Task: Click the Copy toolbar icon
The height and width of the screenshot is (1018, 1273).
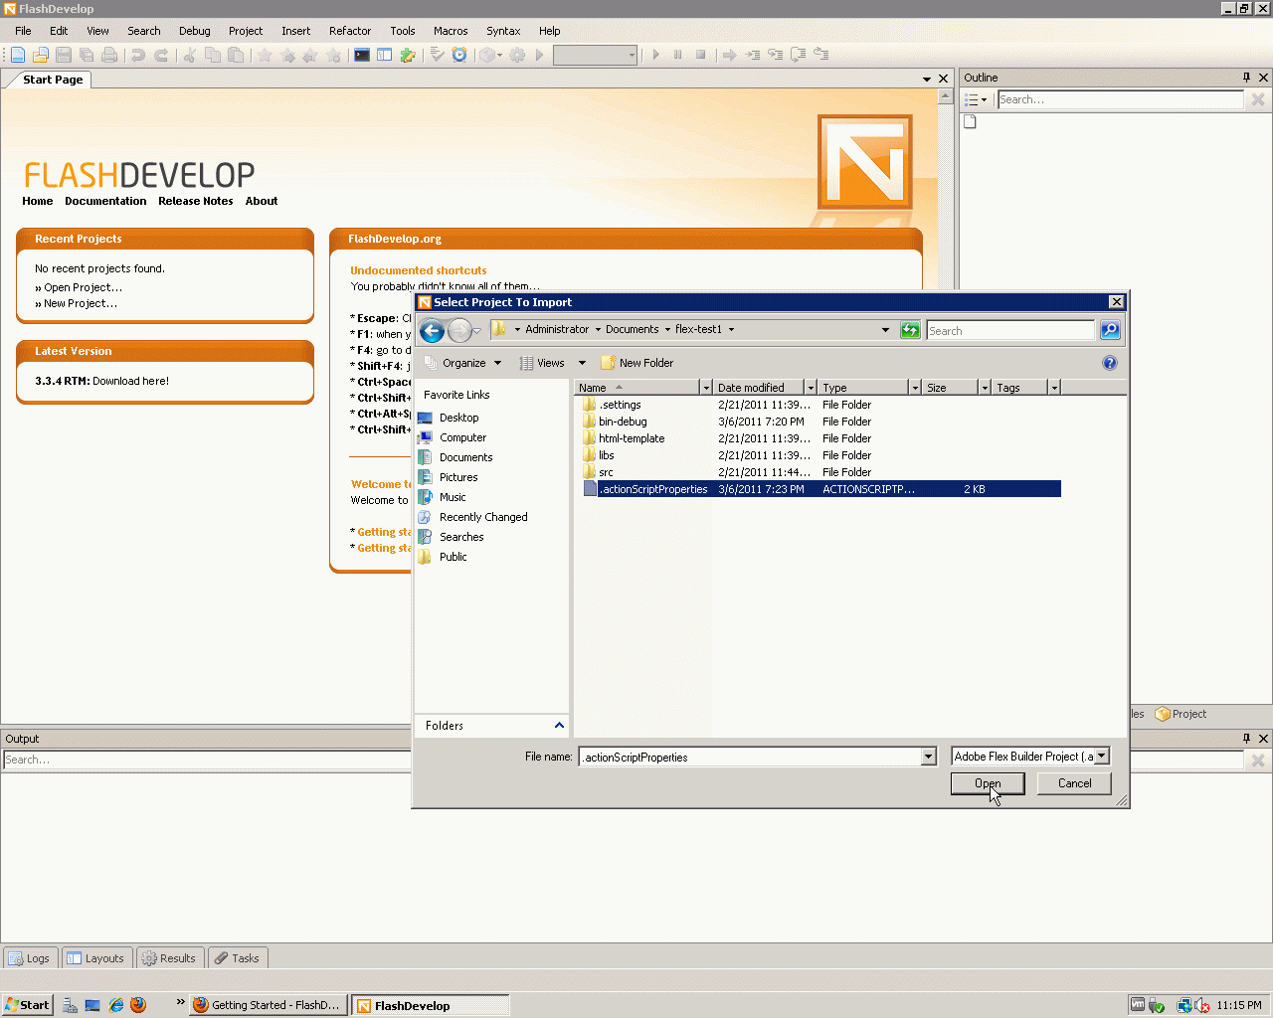Action: pos(212,55)
